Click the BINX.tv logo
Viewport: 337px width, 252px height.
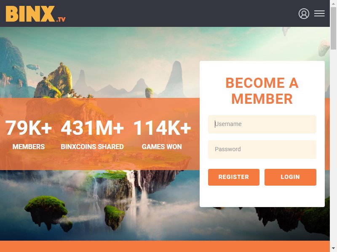click(35, 14)
